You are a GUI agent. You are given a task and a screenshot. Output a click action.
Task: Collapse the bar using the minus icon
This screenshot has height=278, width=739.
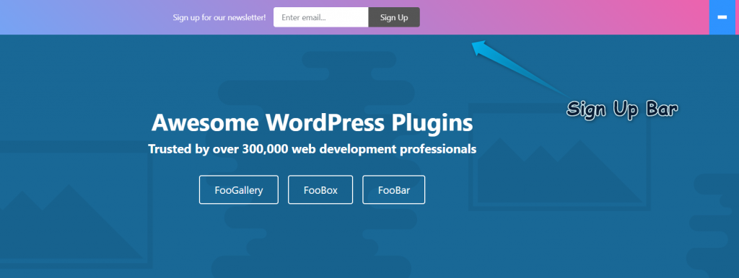722,17
